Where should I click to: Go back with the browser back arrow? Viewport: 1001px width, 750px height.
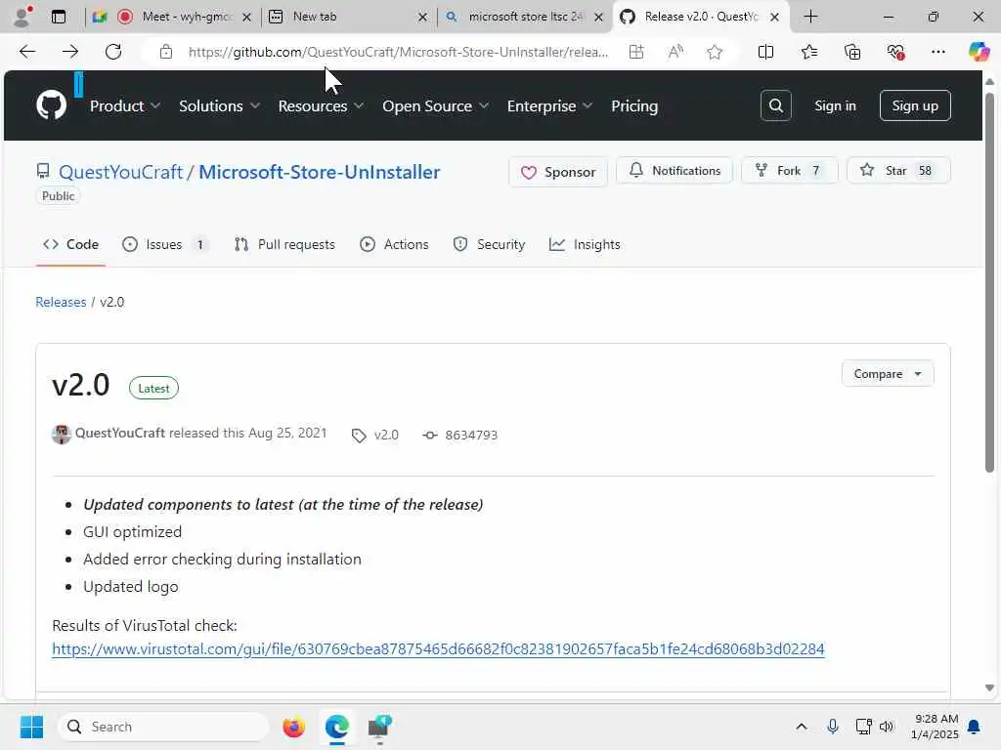[26, 52]
